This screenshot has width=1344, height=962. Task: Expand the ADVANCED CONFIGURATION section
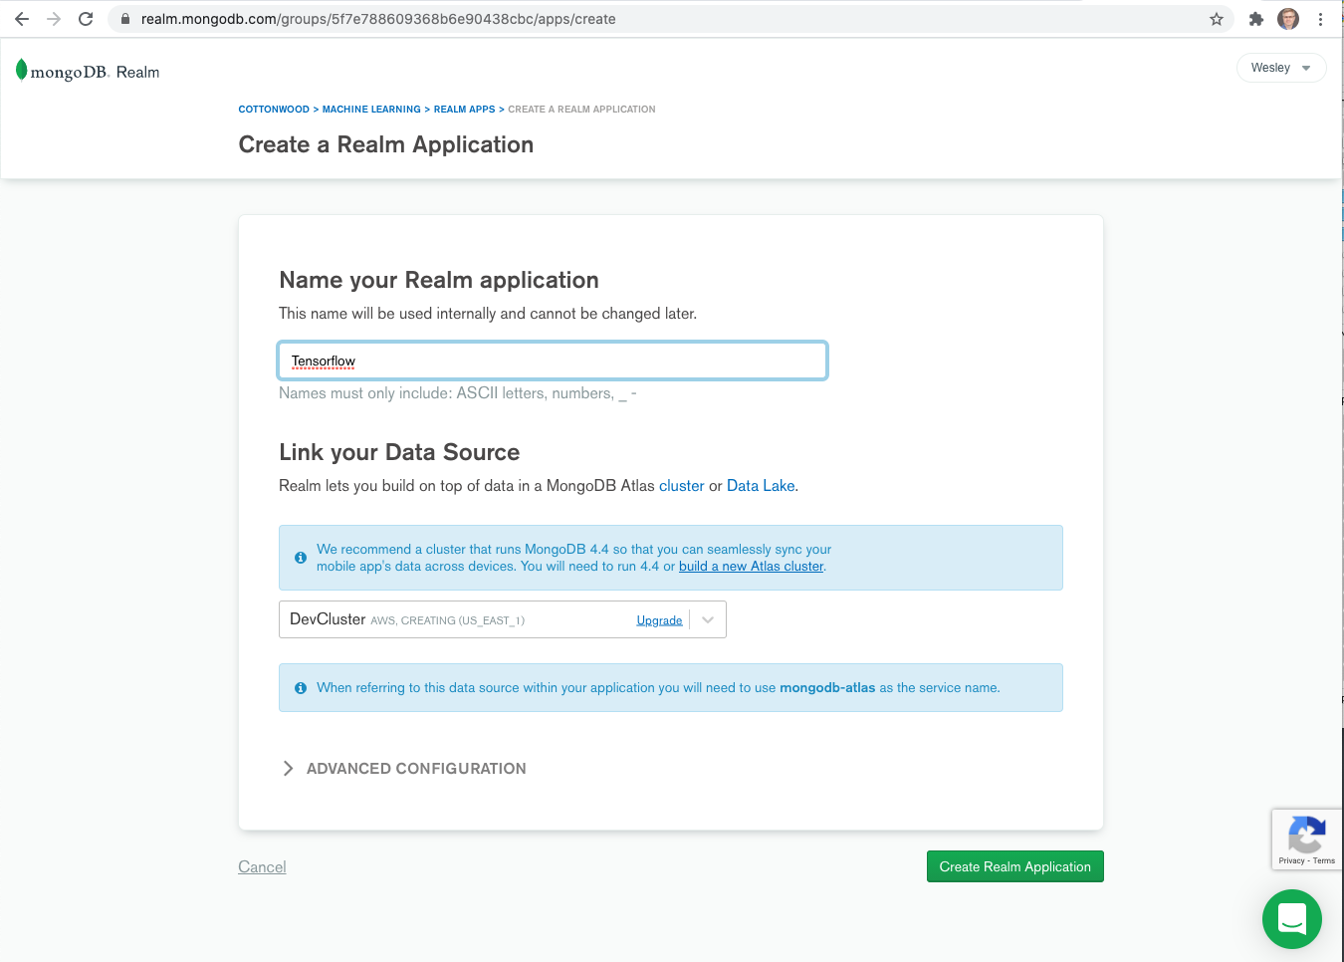[x=404, y=769]
